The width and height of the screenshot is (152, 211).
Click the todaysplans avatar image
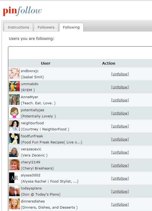point(14,191)
